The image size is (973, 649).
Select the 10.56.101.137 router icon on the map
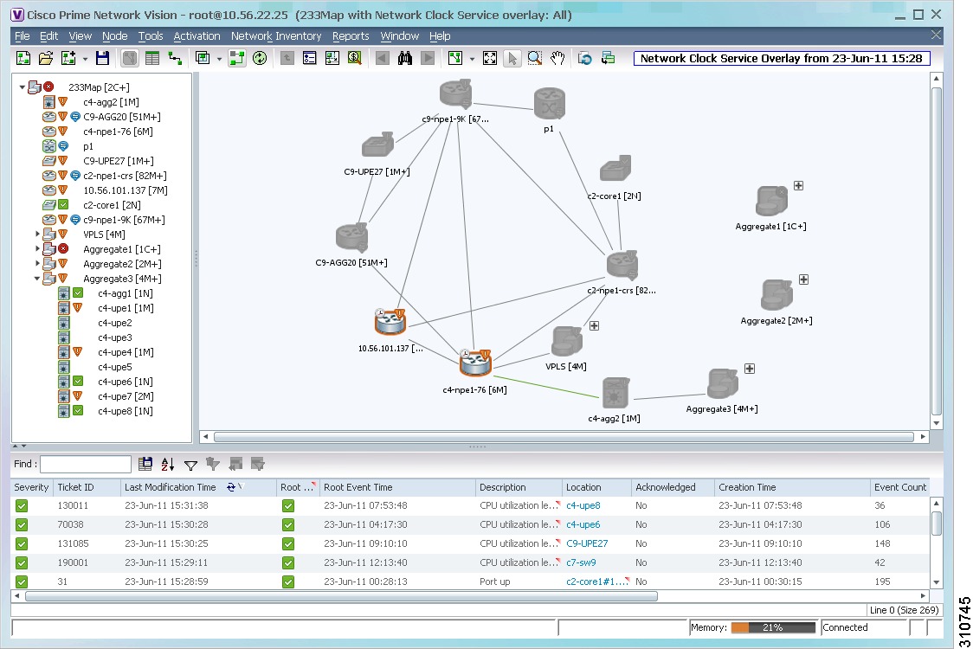[x=390, y=321]
